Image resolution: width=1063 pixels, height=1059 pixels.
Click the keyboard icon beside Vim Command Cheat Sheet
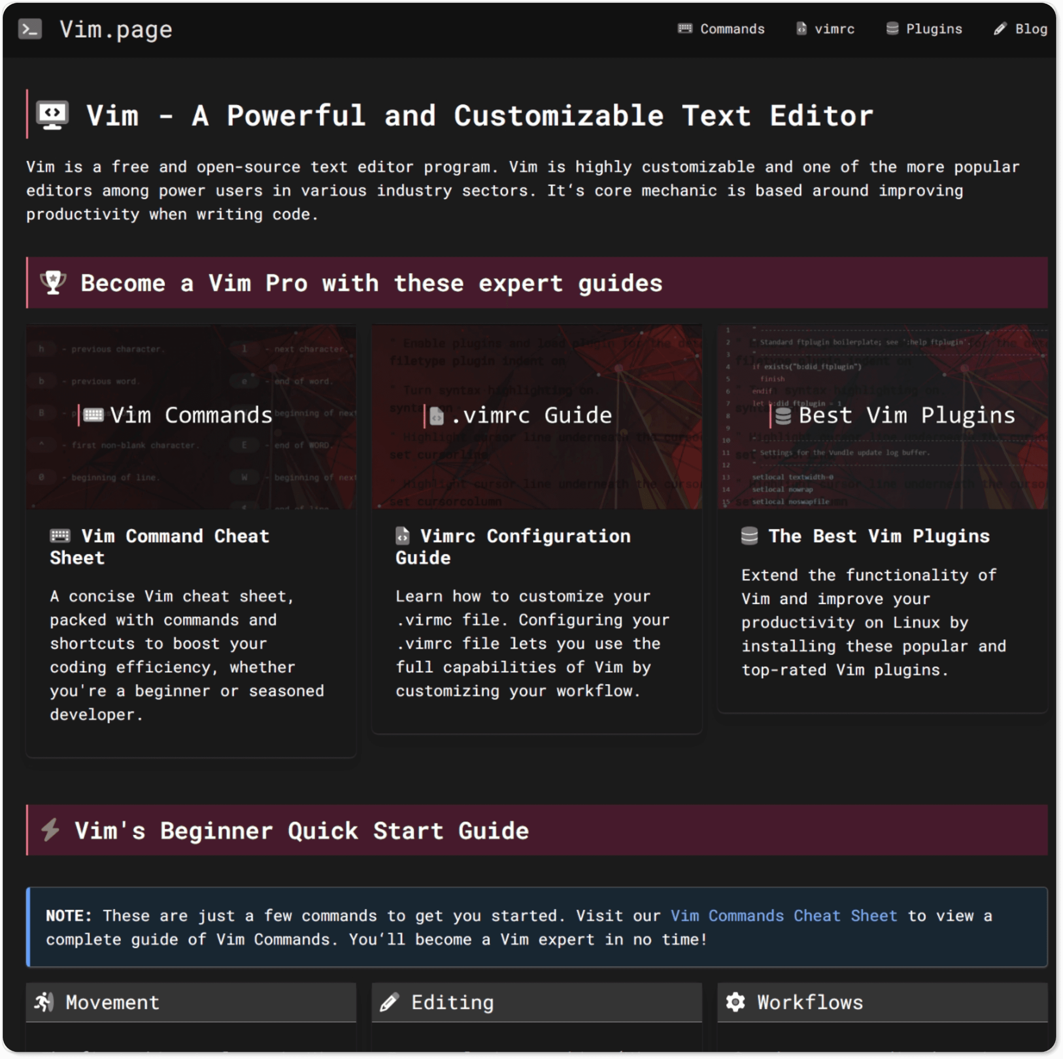[x=60, y=535]
